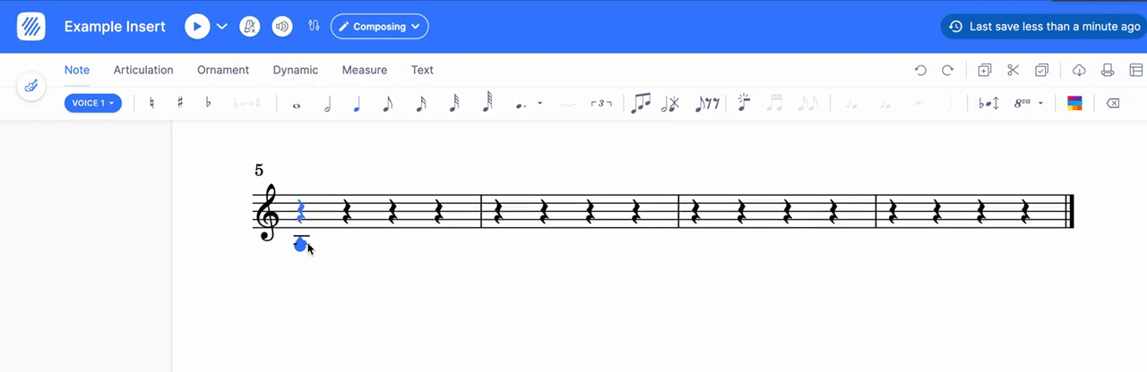This screenshot has width=1147, height=372.
Task: Toggle the metronome icon
Action: click(x=250, y=27)
